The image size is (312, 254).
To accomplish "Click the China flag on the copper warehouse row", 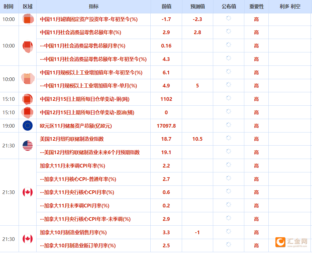I will tap(27, 99).
